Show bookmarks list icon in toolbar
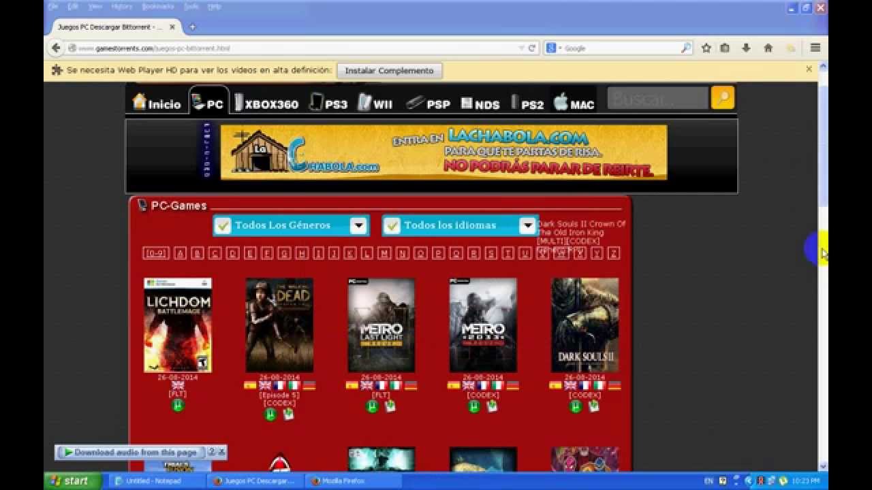872x490 pixels. pos(725,48)
